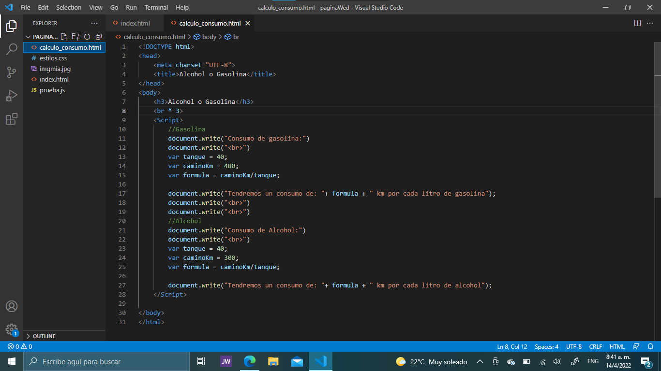The image size is (661, 371).
Task: Refresh the Explorer file list
Action: 87,37
